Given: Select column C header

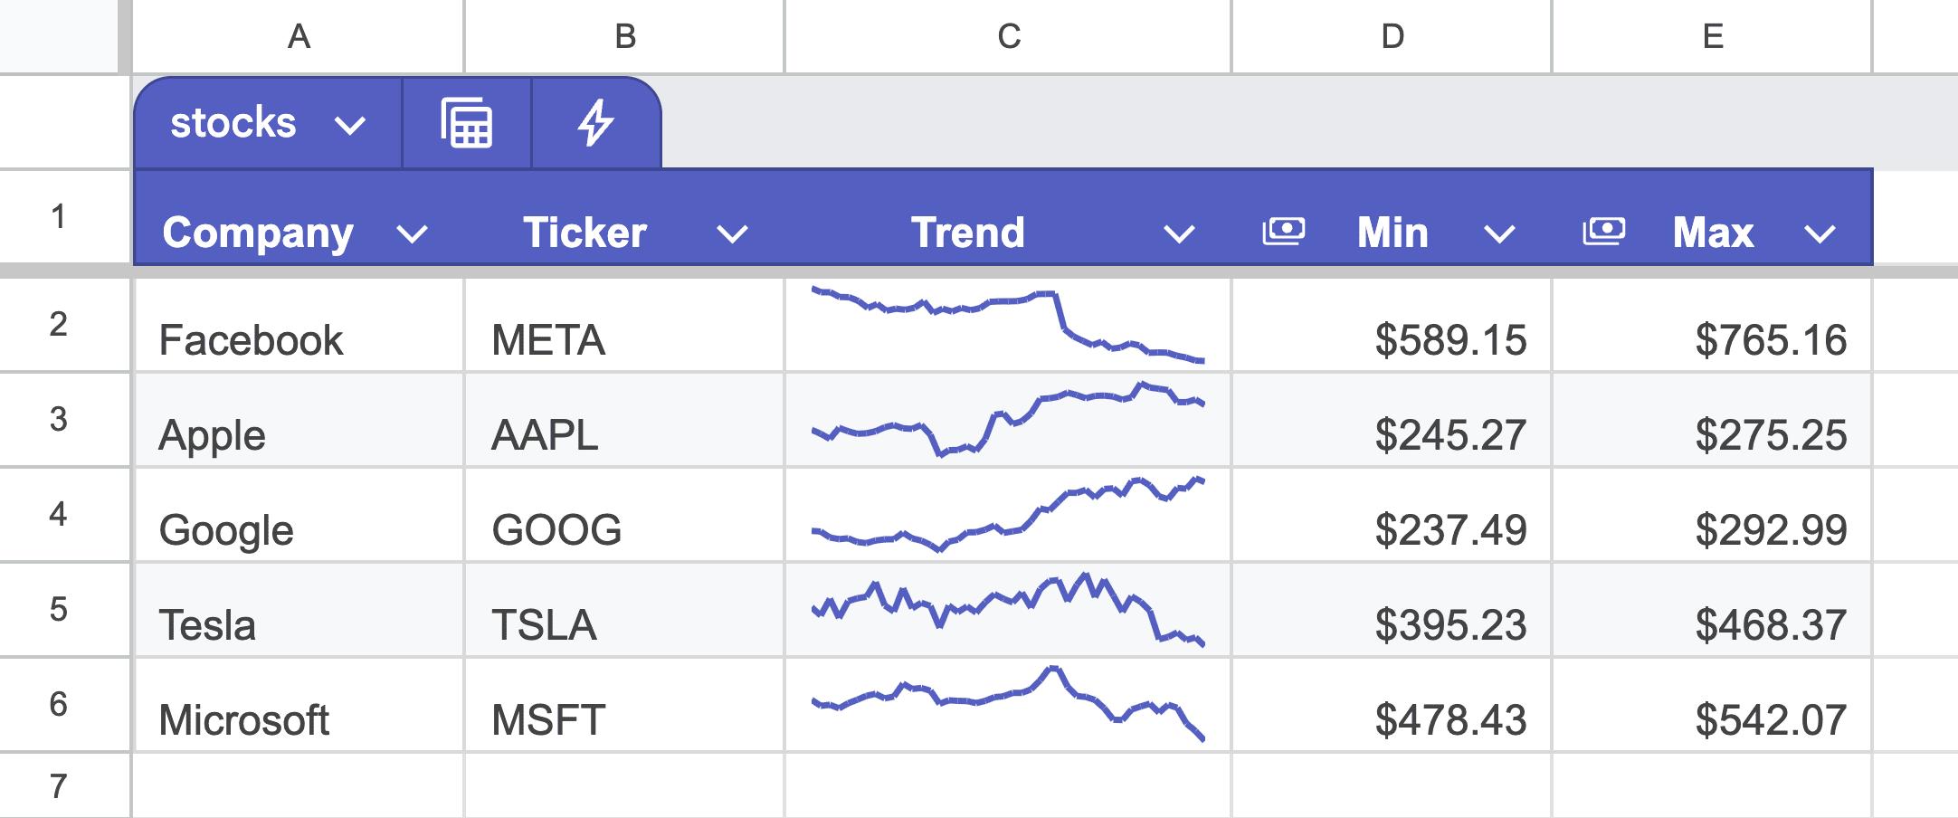Looking at the screenshot, I should pyautogui.click(x=1008, y=36).
